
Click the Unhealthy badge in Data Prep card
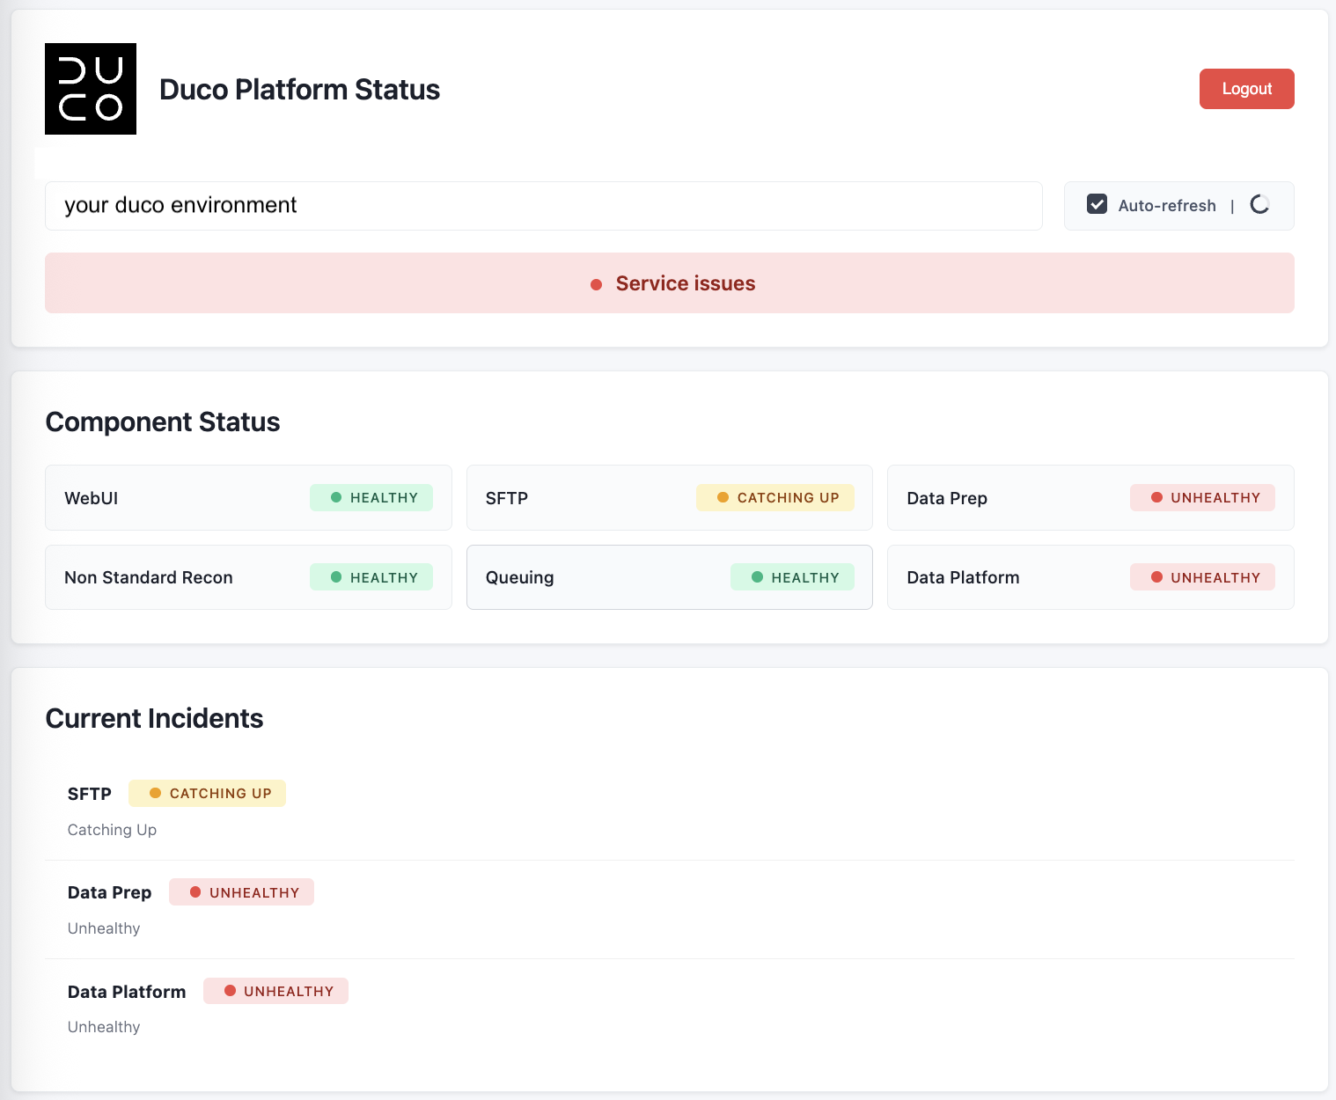[x=1202, y=497]
